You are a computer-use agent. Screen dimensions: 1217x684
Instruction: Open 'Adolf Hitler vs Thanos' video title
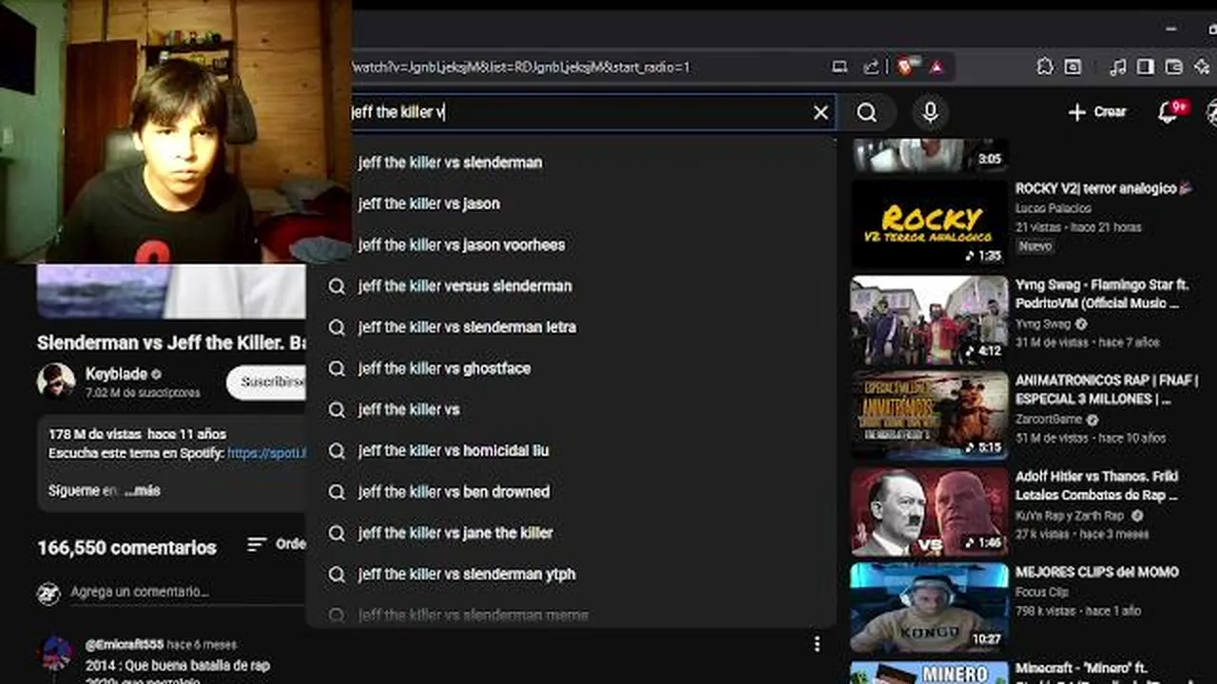coord(1097,485)
